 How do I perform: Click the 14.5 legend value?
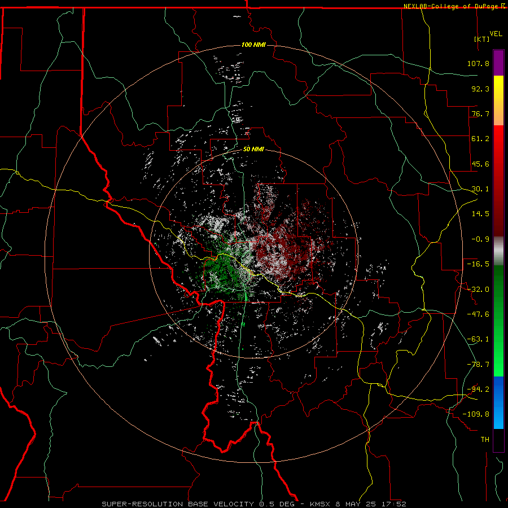click(x=480, y=214)
